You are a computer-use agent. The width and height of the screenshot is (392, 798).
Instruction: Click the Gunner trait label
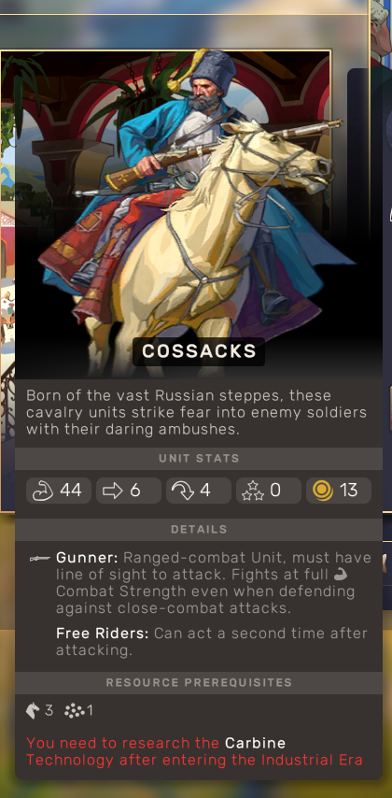tap(87, 558)
